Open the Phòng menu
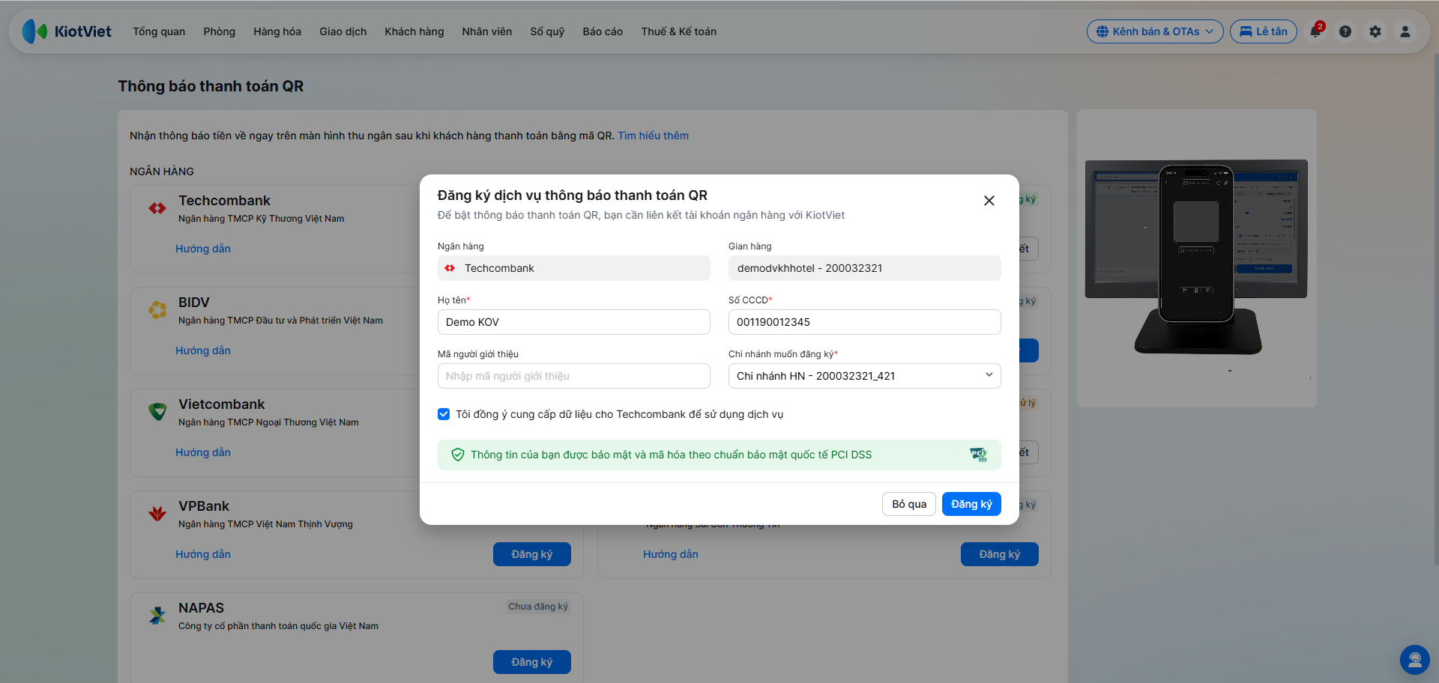This screenshot has height=683, width=1439. pos(220,31)
